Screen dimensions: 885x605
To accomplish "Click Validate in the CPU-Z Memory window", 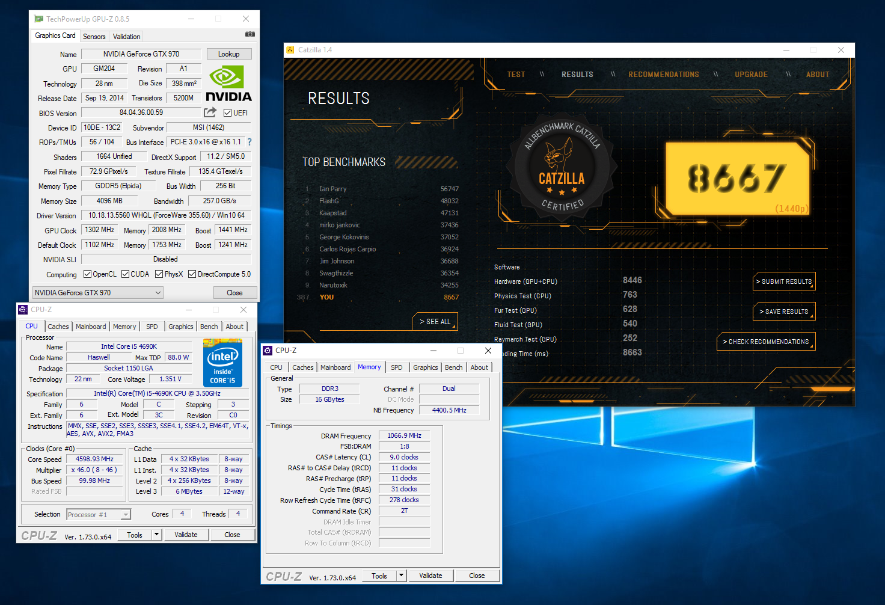I will click(430, 576).
